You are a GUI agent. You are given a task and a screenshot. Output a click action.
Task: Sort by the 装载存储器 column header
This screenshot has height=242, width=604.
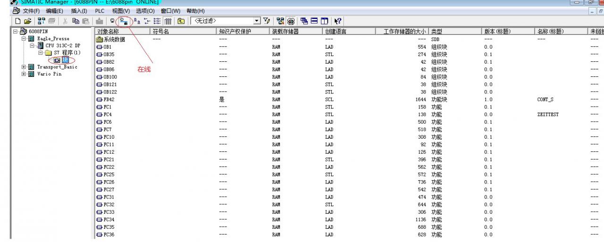[x=296, y=32]
